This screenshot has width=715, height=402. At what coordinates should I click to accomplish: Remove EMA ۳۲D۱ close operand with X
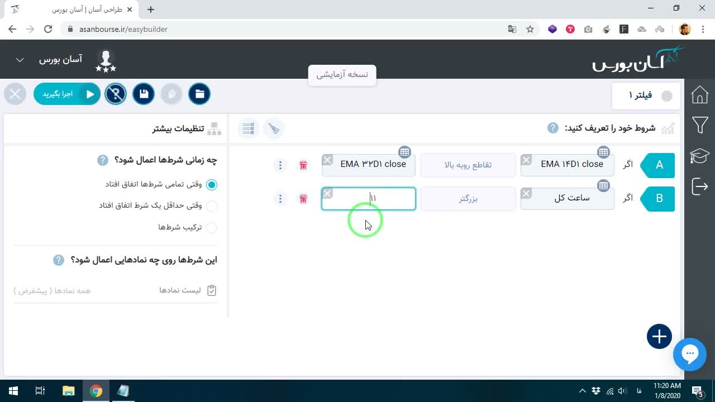[327, 160]
